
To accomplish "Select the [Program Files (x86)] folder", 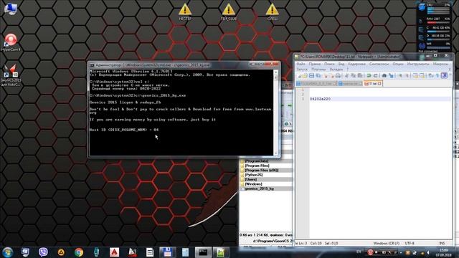I will click(262, 171).
